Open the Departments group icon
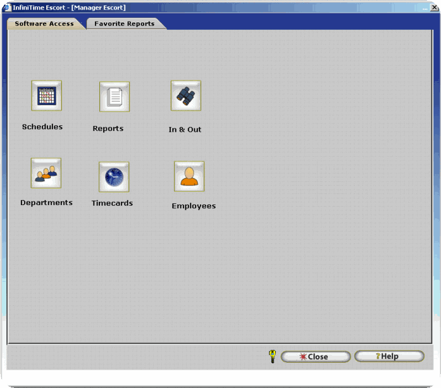The width and height of the screenshot is (441, 388). pos(46,173)
